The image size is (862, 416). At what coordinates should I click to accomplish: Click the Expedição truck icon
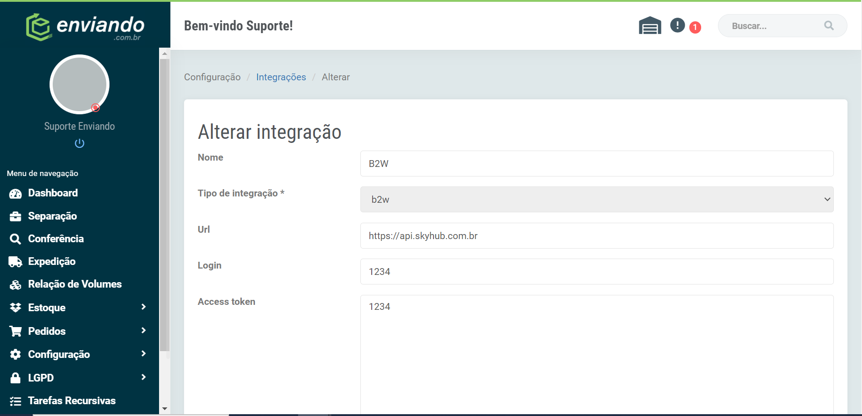pos(15,262)
